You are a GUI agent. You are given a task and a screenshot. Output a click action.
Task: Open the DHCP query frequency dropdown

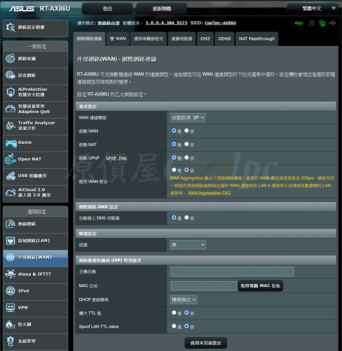pos(183,300)
